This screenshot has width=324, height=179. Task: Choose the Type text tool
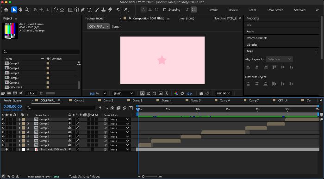tap(89, 10)
